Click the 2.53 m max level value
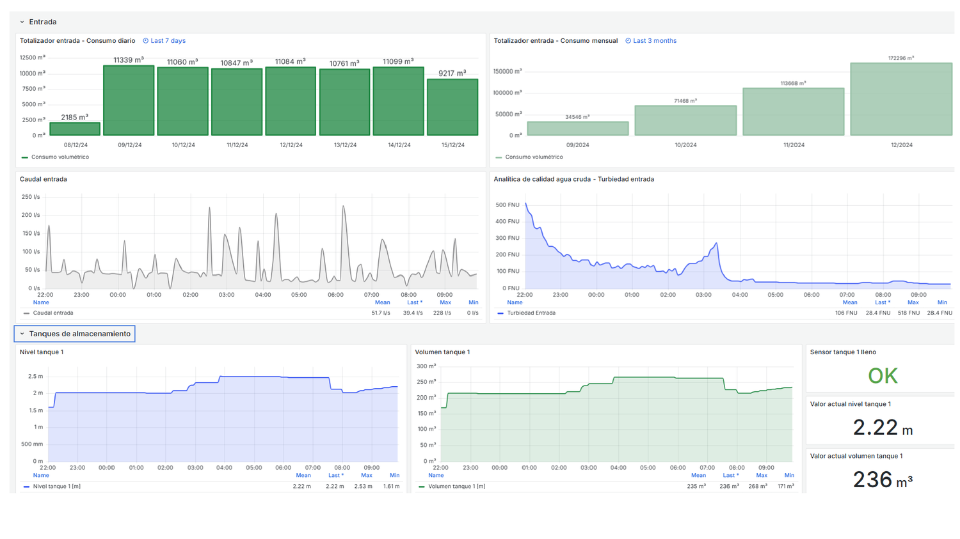Viewport: 960px width, 539px height. (x=363, y=487)
